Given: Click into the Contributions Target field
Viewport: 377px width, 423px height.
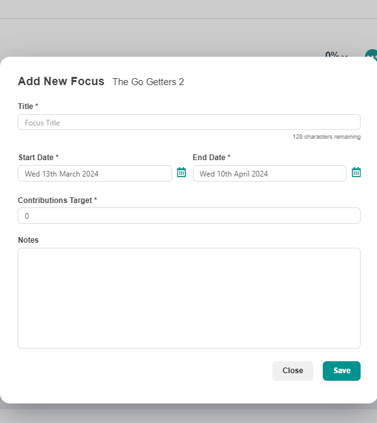Looking at the screenshot, I should click(189, 216).
